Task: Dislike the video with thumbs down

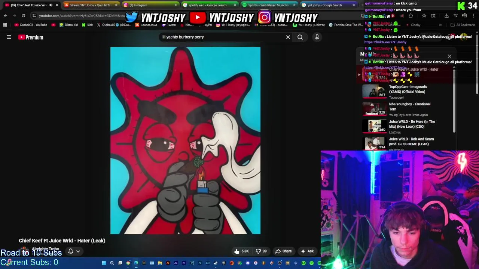Action: point(261,251)
